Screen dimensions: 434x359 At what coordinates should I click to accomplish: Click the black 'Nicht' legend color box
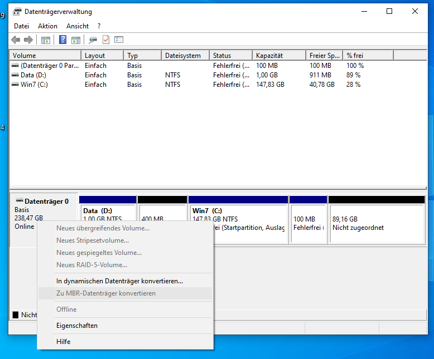(16, 315)
